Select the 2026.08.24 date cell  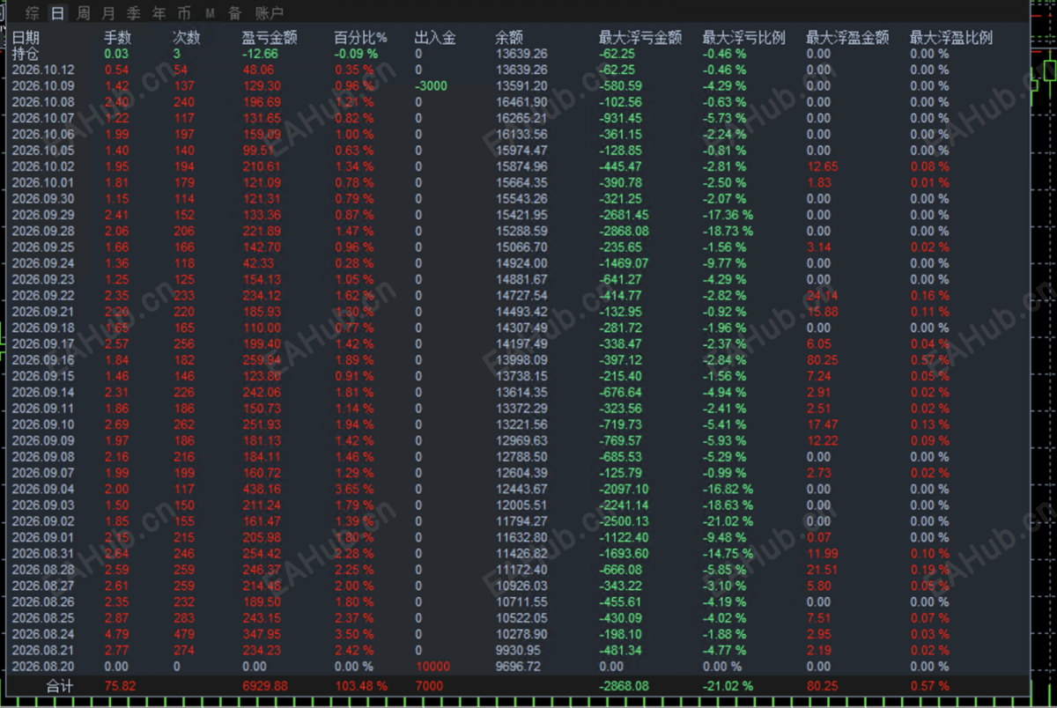43,634
